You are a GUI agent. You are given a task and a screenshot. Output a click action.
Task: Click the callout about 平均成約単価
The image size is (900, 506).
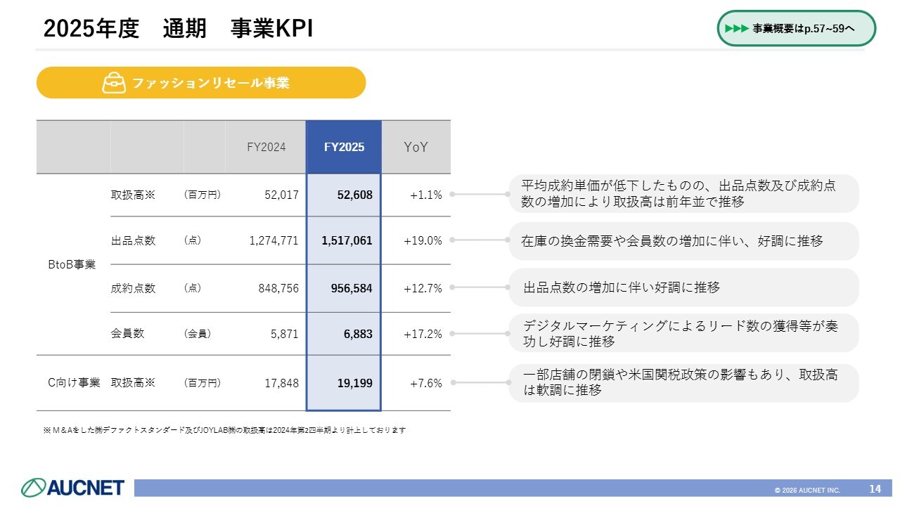(x=683, y=193)
